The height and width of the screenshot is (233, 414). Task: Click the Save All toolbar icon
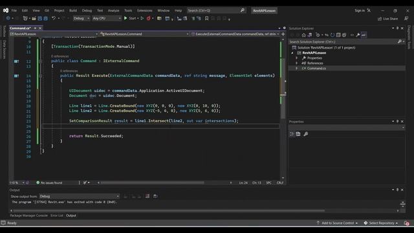coord(45,18)
